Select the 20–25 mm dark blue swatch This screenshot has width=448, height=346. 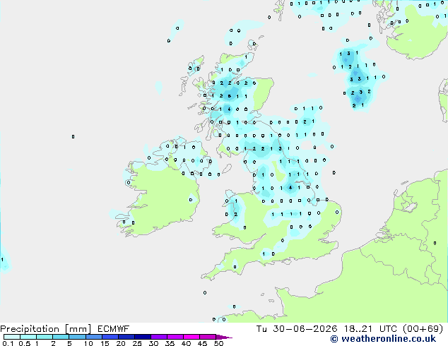tap(126, 337)
